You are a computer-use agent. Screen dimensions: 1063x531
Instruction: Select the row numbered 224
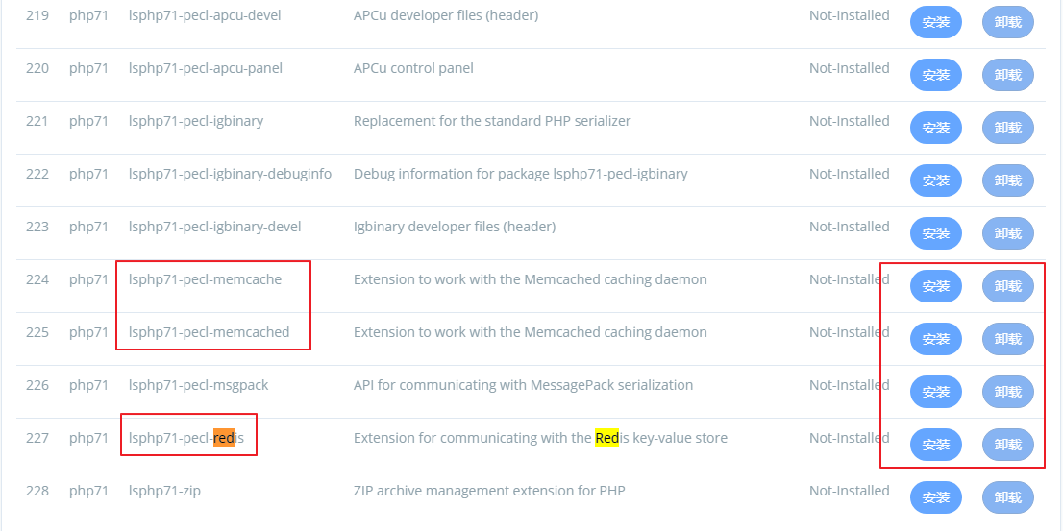click(531, 286)
